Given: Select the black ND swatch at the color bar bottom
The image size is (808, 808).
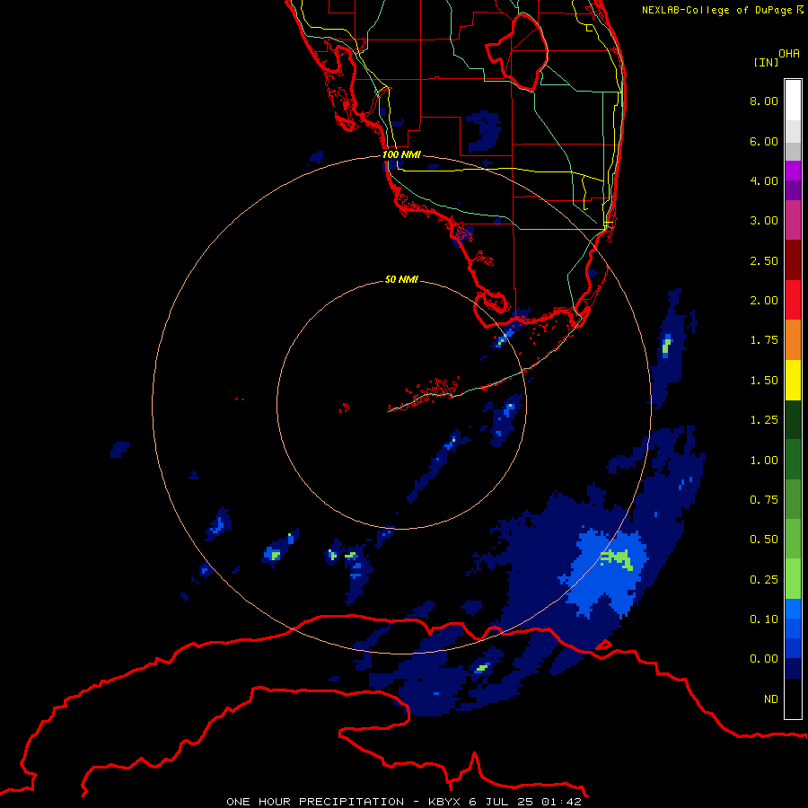Looking at the screenshot, I should pyautogui.click(x=793, y=698).
